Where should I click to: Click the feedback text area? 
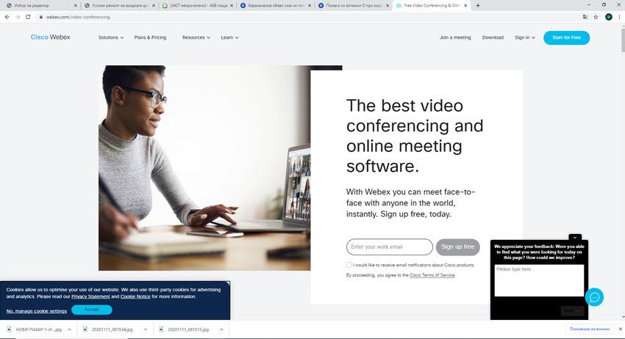tap(539, 280)
